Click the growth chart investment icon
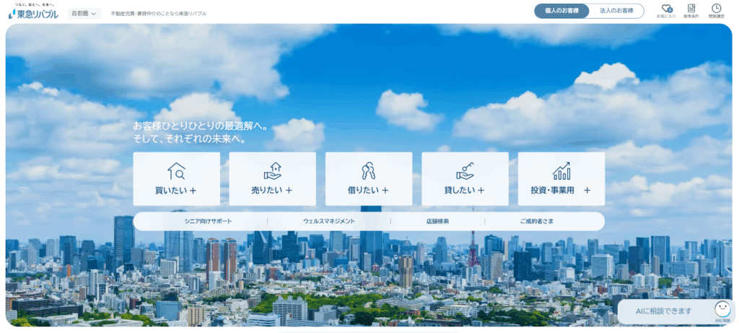739x333 pixels. click(561, 171)
